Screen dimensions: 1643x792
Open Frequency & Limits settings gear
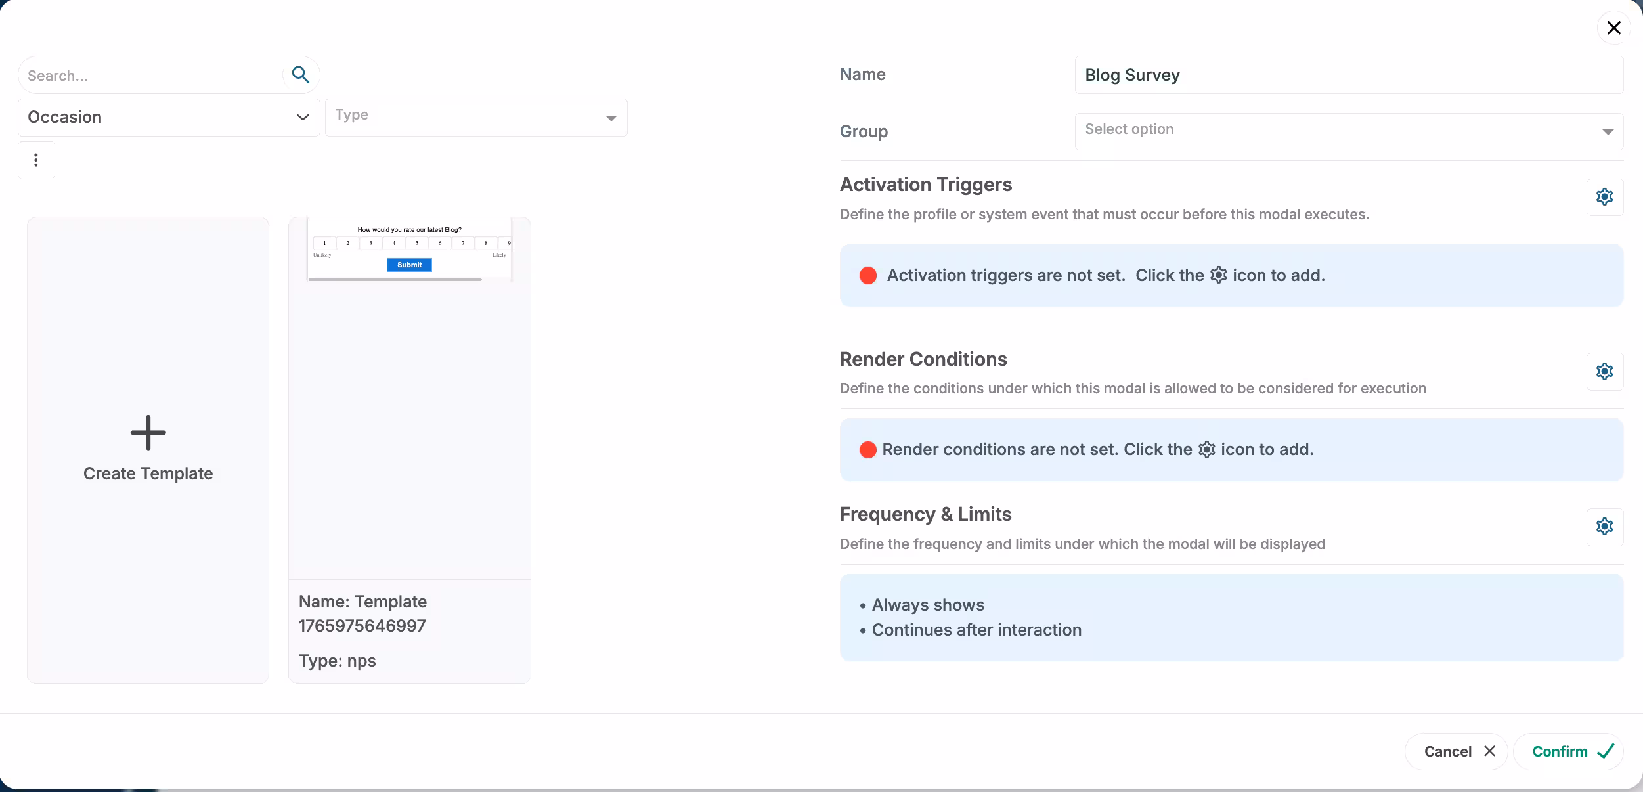(1604, 526)
